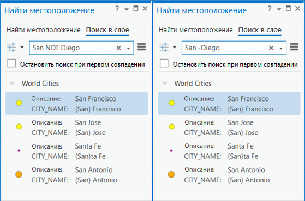Maximize the San -Diego pane
Screen dimensions: 305x201
288,8
